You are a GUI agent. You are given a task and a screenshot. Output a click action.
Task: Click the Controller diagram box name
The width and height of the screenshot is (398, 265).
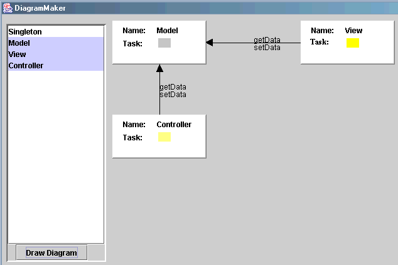(174, 125)
